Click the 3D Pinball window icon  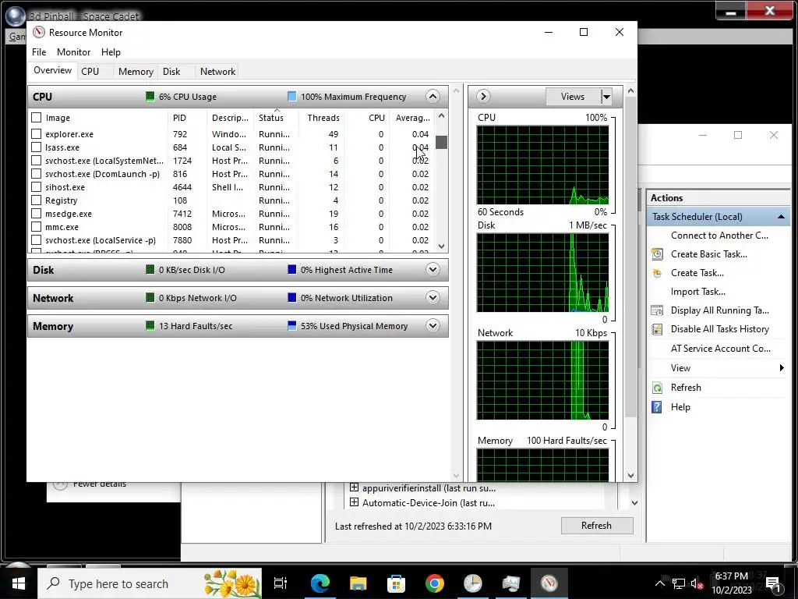[16, 16]
